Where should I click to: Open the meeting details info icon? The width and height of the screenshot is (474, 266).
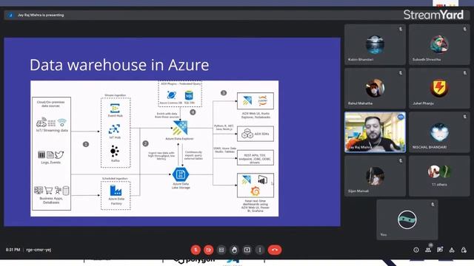pos(416,250)
